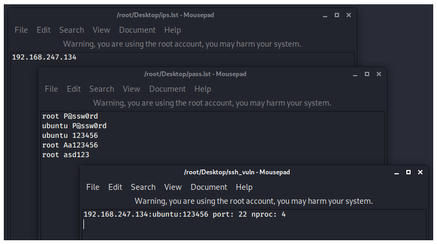The width and height of the screenshot is (437, 244).
Task: Open Edit menu in ssh_vuln window
Action: pyautogui.click(x=115, y=187)
